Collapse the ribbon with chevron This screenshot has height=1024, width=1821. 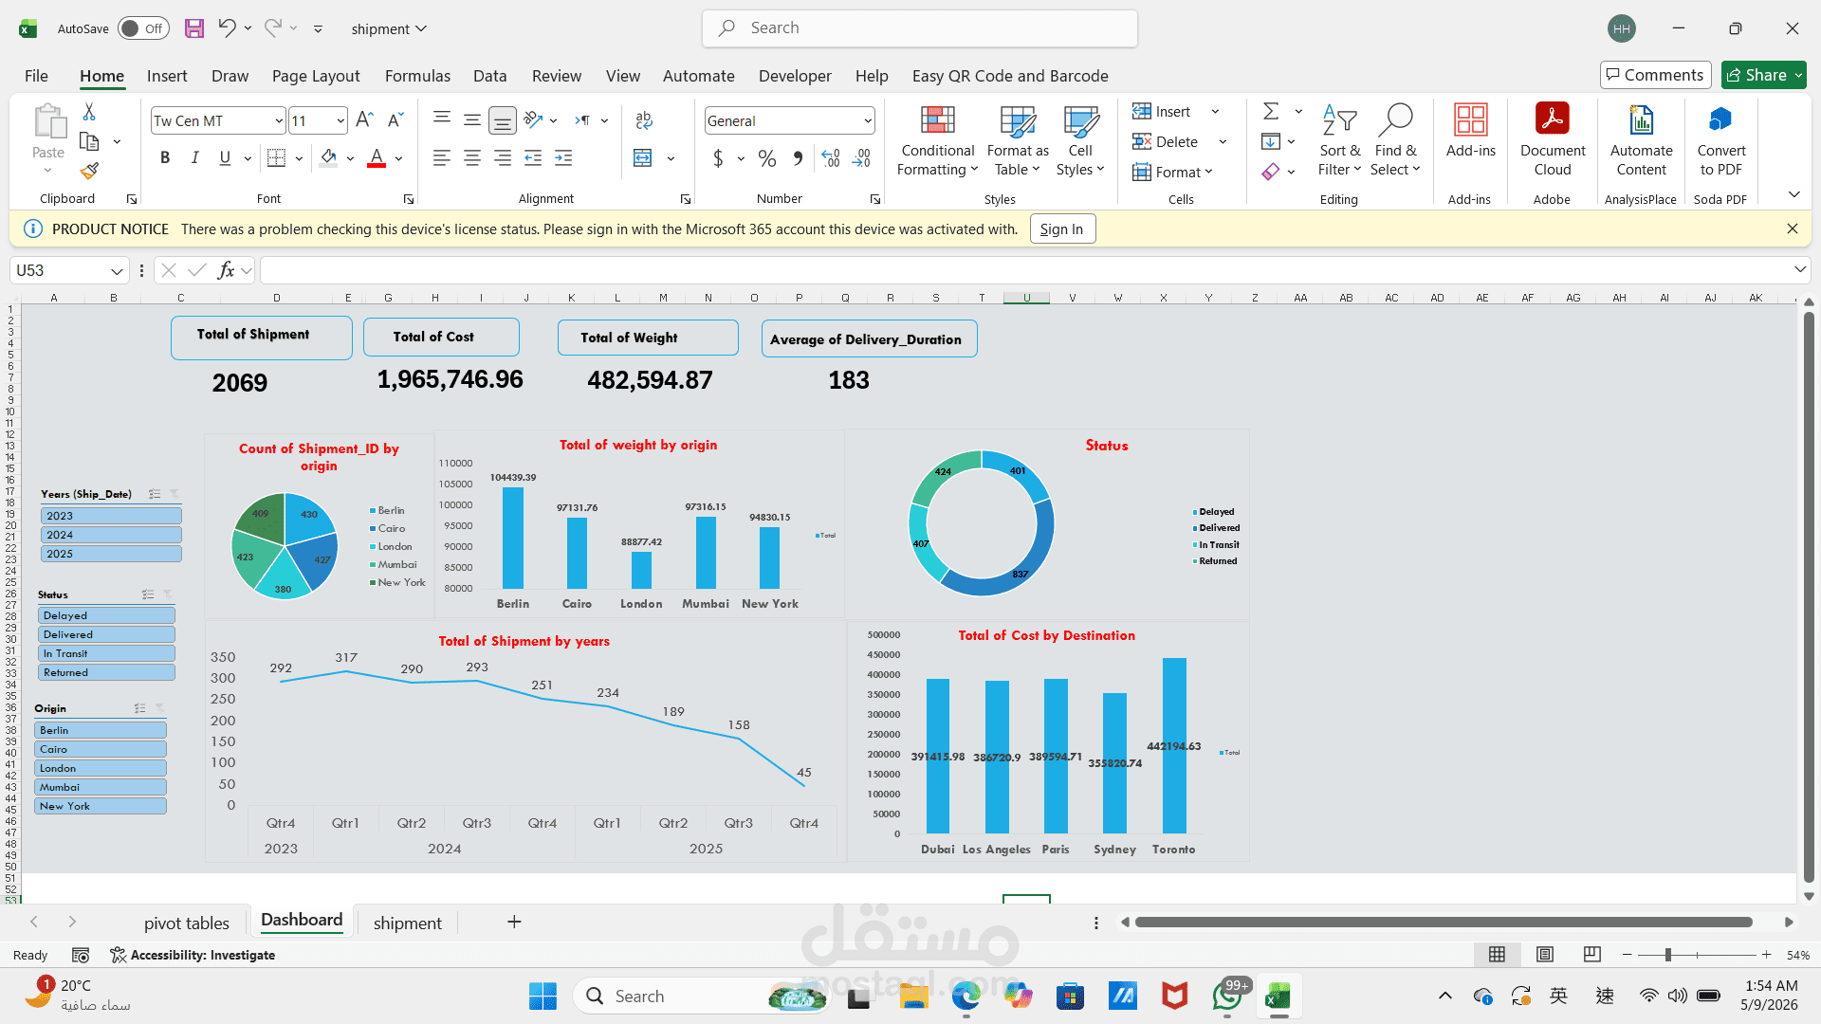tap(1793, 194)
